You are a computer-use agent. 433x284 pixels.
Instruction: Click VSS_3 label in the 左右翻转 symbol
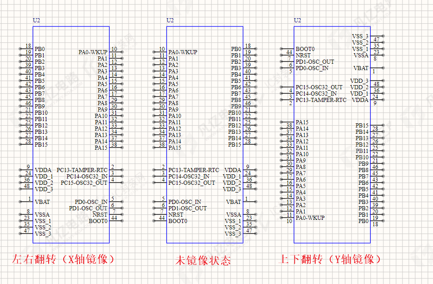(43, 234)
